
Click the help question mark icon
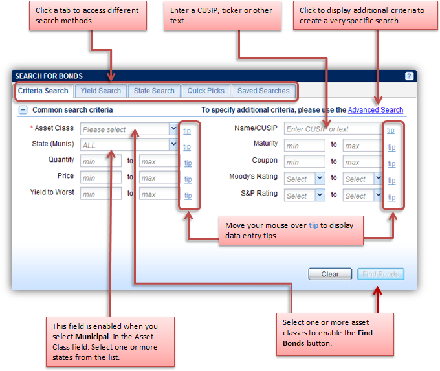coord(409,76)
